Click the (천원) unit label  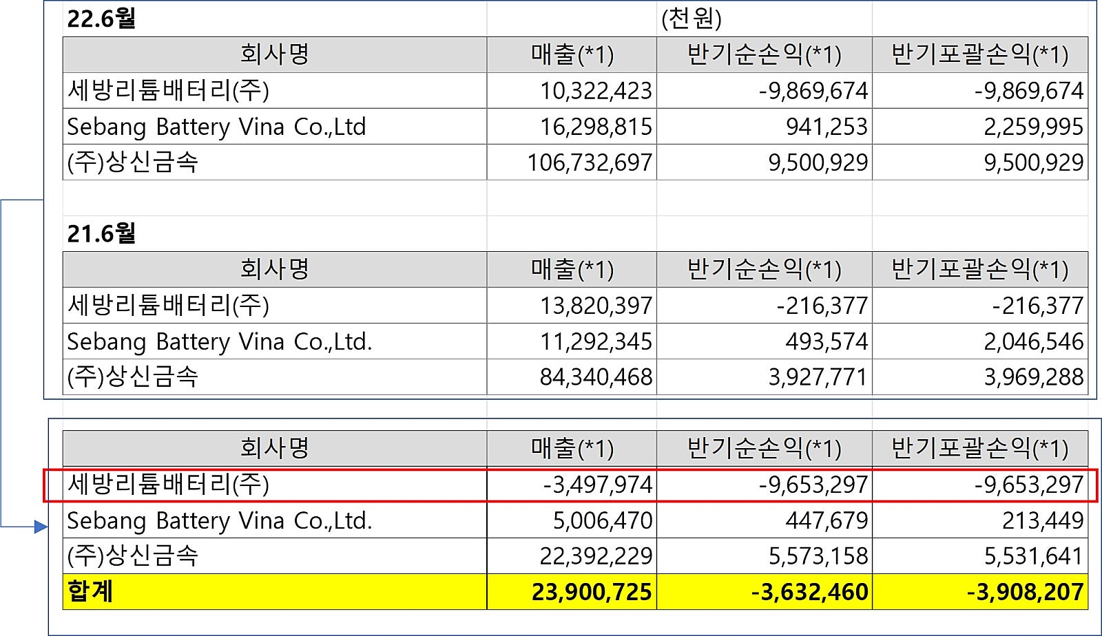coord(692,19)
